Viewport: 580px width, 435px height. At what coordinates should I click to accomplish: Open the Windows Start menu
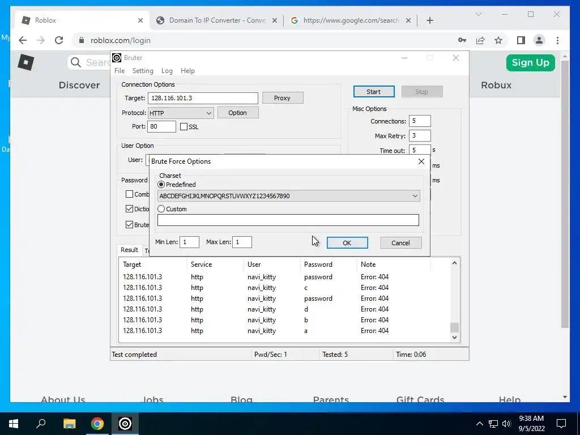coord(14,424)
